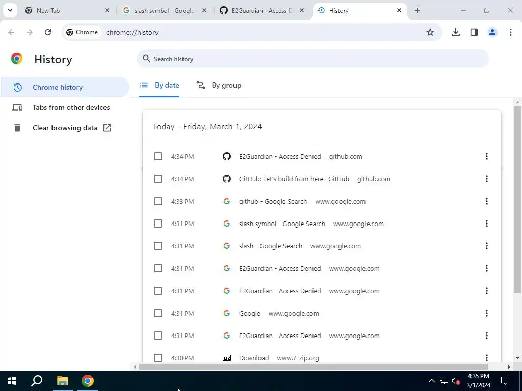This screenshot has height=391, width=522.
Task: Check the 4:34 PM E2Guardian github.com entry
Action: (x=158, y=156)
